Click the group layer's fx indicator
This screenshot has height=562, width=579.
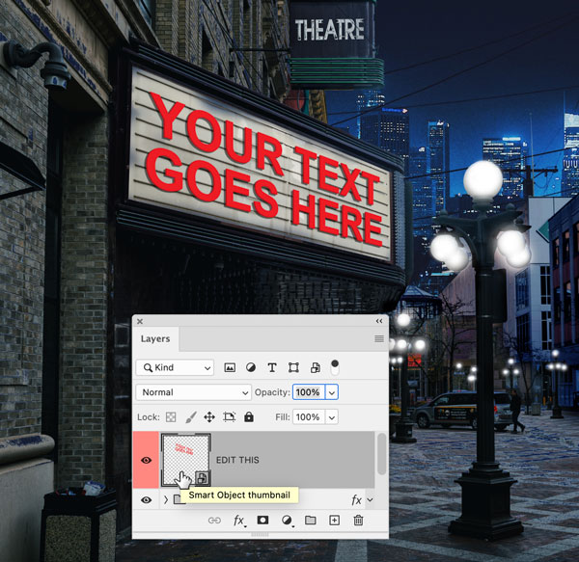coord(356,499)
